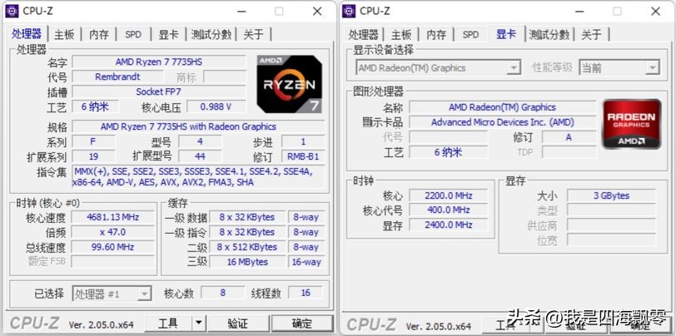Click the thread count value 16
Viewport: 676px width, 336px height.
[x=306, y=293]
